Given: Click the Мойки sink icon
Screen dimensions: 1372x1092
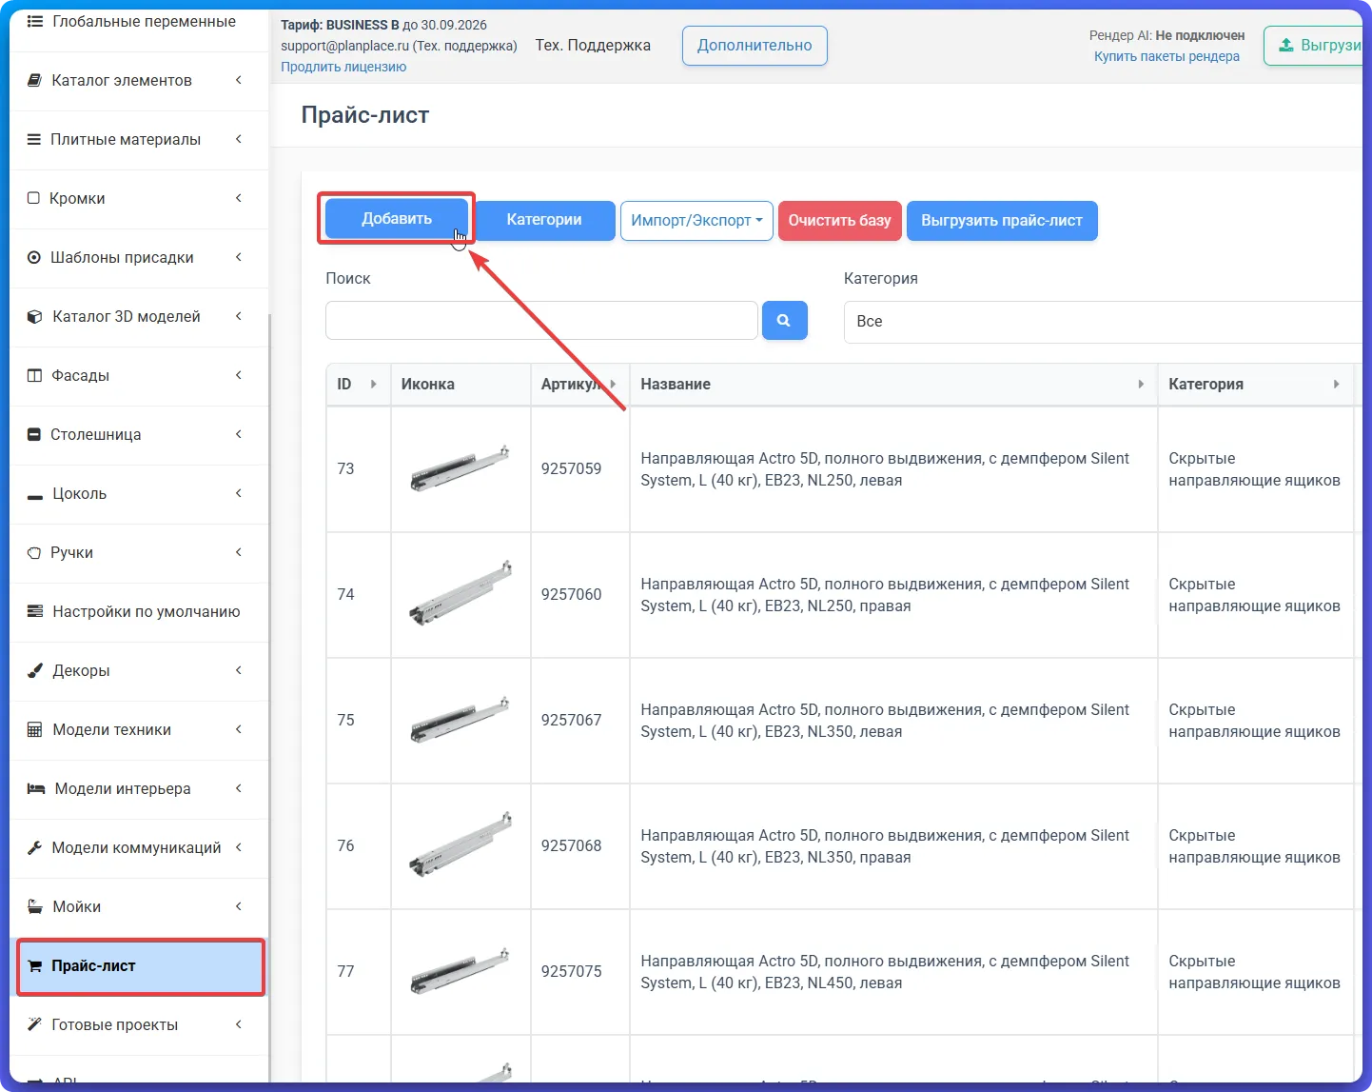Looking at the screenshot, I should point(35,906).
